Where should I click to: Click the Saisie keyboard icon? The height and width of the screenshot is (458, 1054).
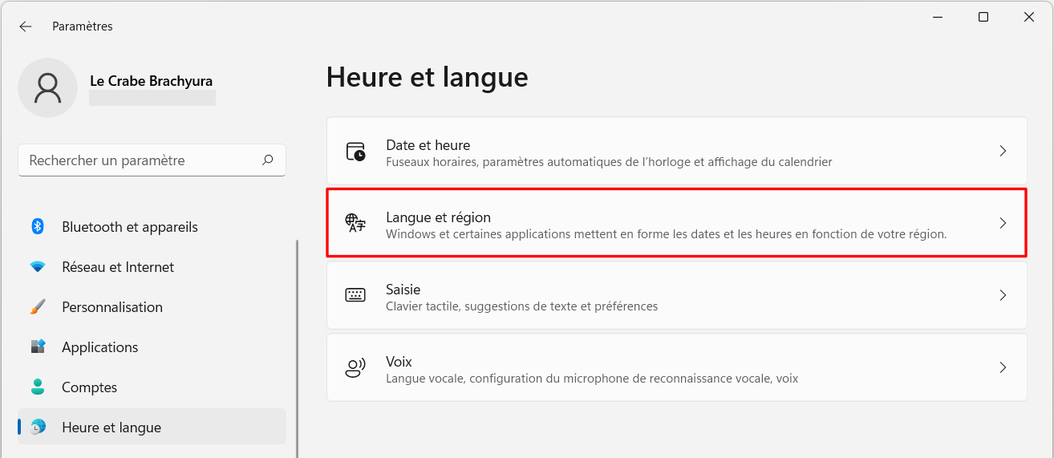(355, 295)
